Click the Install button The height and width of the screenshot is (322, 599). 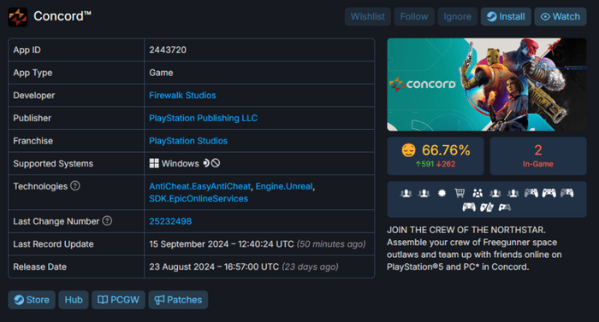point(506,16)
